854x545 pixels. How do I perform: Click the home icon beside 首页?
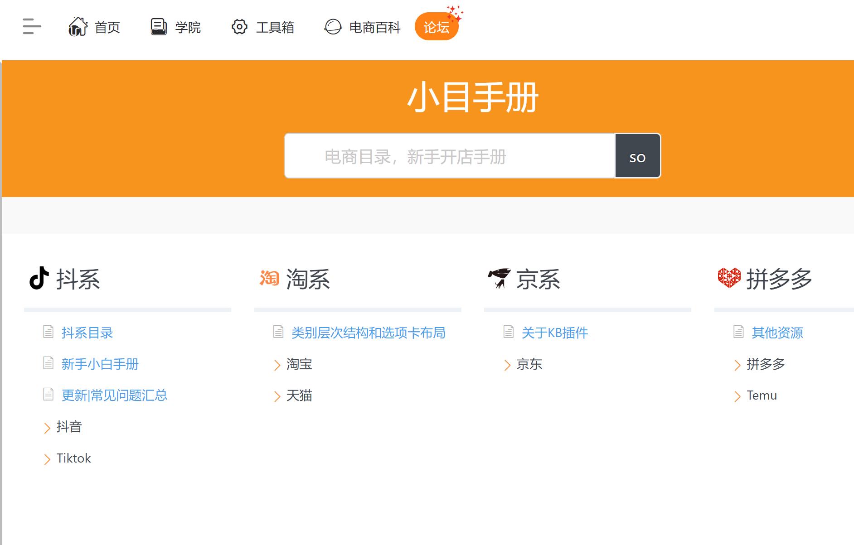click(x=78, y=27)
